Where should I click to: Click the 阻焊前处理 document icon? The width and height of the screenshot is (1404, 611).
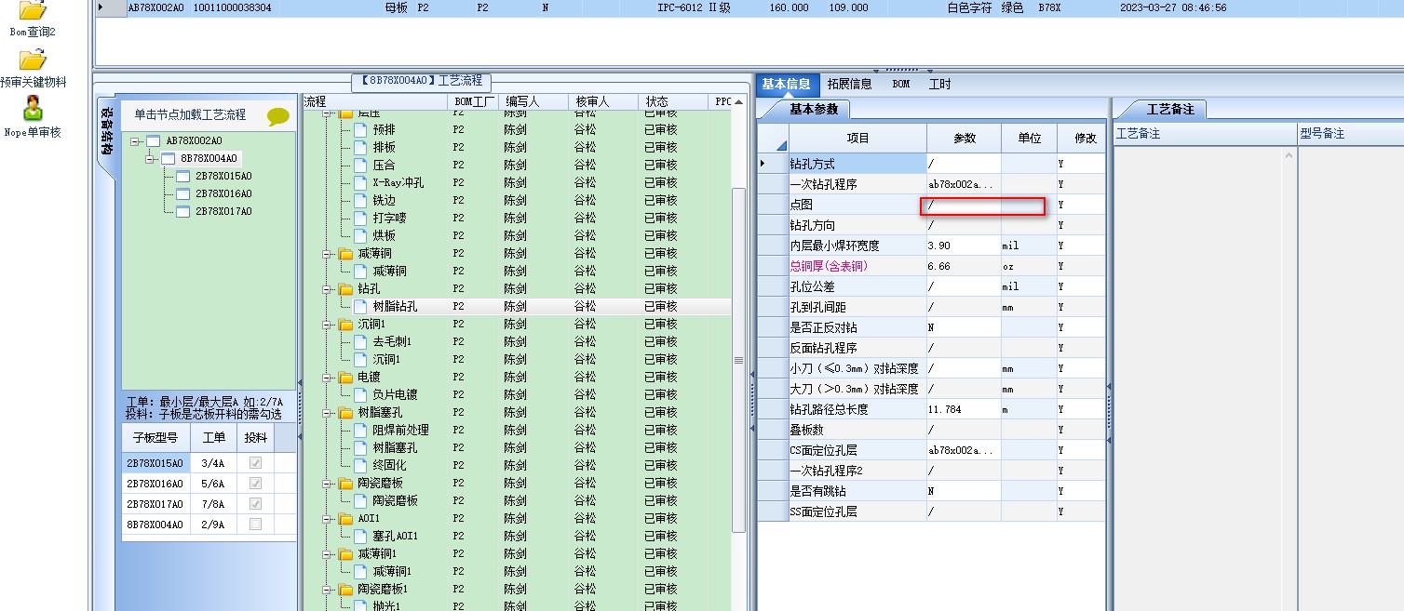[x=359, y=430]
